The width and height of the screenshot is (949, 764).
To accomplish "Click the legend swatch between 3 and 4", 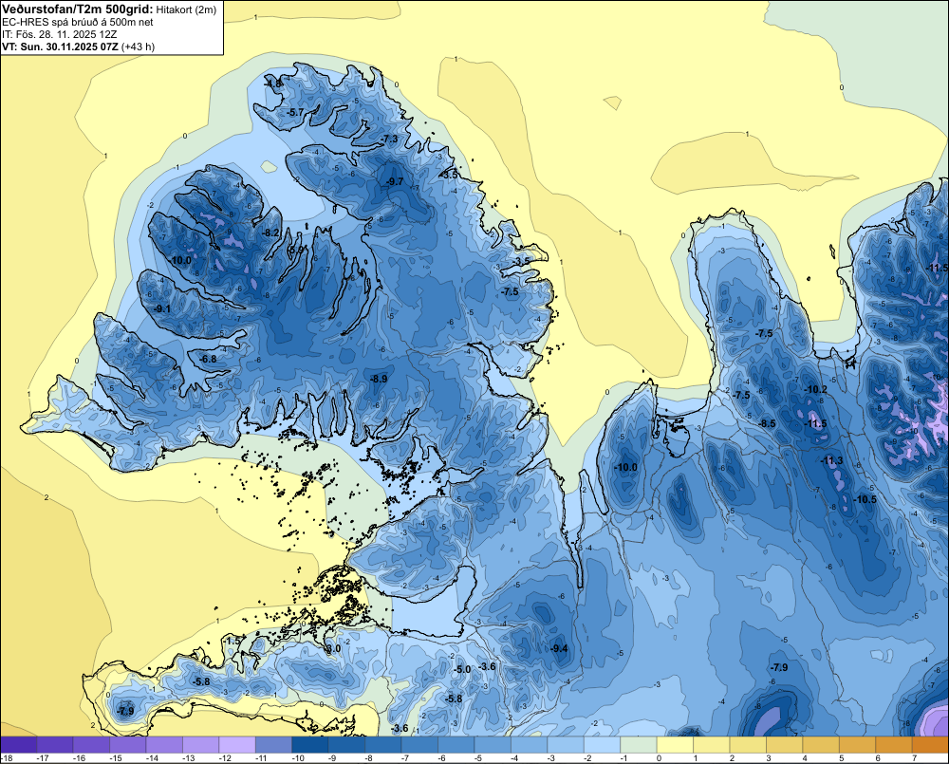I will 785,745.
